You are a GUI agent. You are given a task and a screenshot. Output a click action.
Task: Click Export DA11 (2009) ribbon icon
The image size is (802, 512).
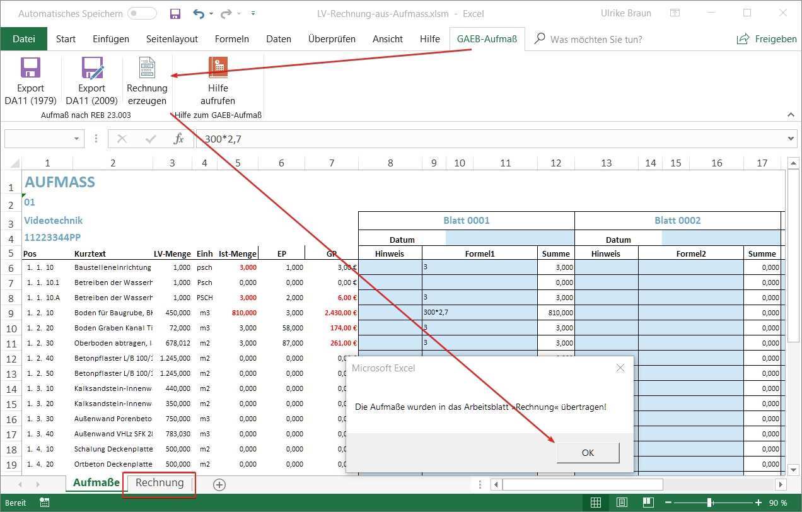(x=91, y=68)
